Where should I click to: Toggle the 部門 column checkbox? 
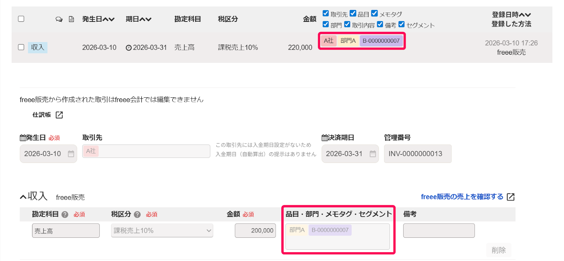pyautogui.click(x=326, y=24)
